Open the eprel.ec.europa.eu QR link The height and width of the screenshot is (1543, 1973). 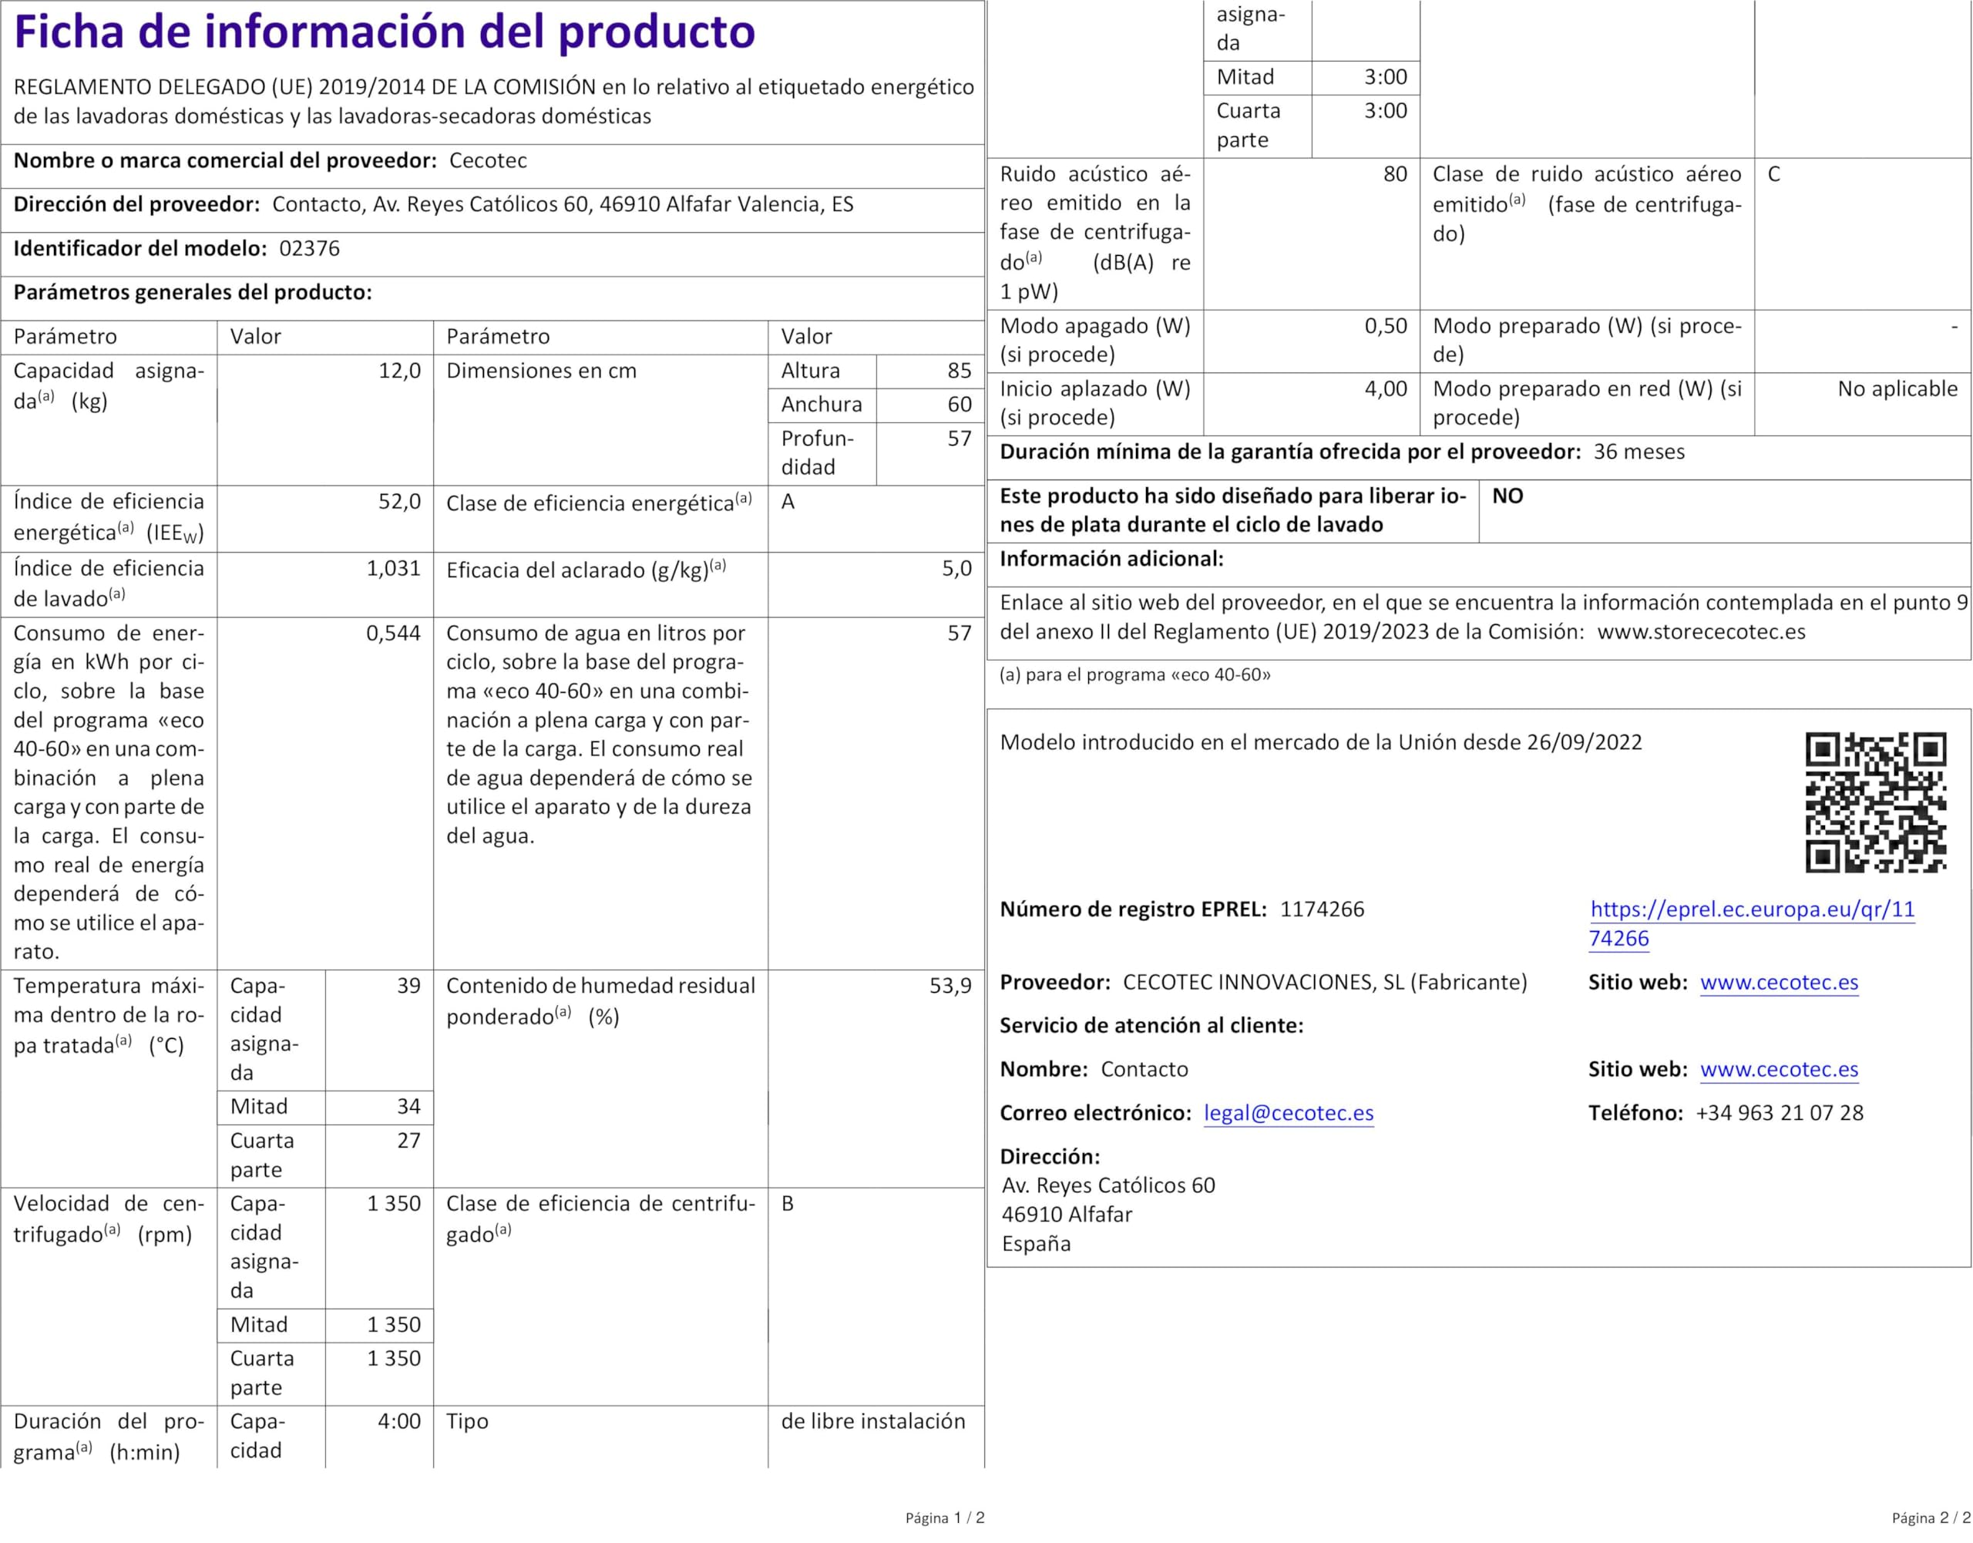tap(1752, 909)
